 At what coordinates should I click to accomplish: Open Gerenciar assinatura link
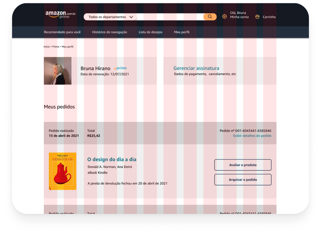(196, 68)
